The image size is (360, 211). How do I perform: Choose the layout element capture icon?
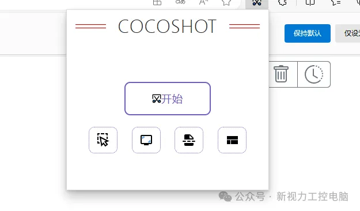coord(232,140)
